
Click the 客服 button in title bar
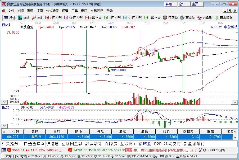[x=170, y=4]
